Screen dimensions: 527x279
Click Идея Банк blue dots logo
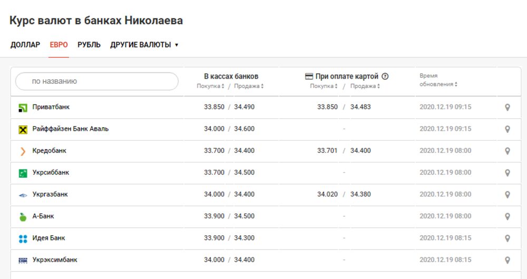[23, 239]
